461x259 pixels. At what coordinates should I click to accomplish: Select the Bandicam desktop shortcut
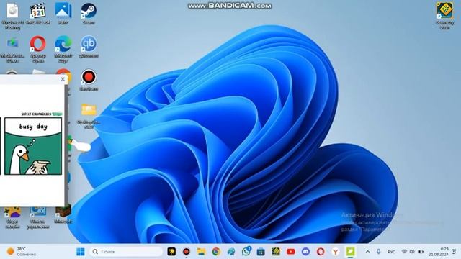coord(89,80)
